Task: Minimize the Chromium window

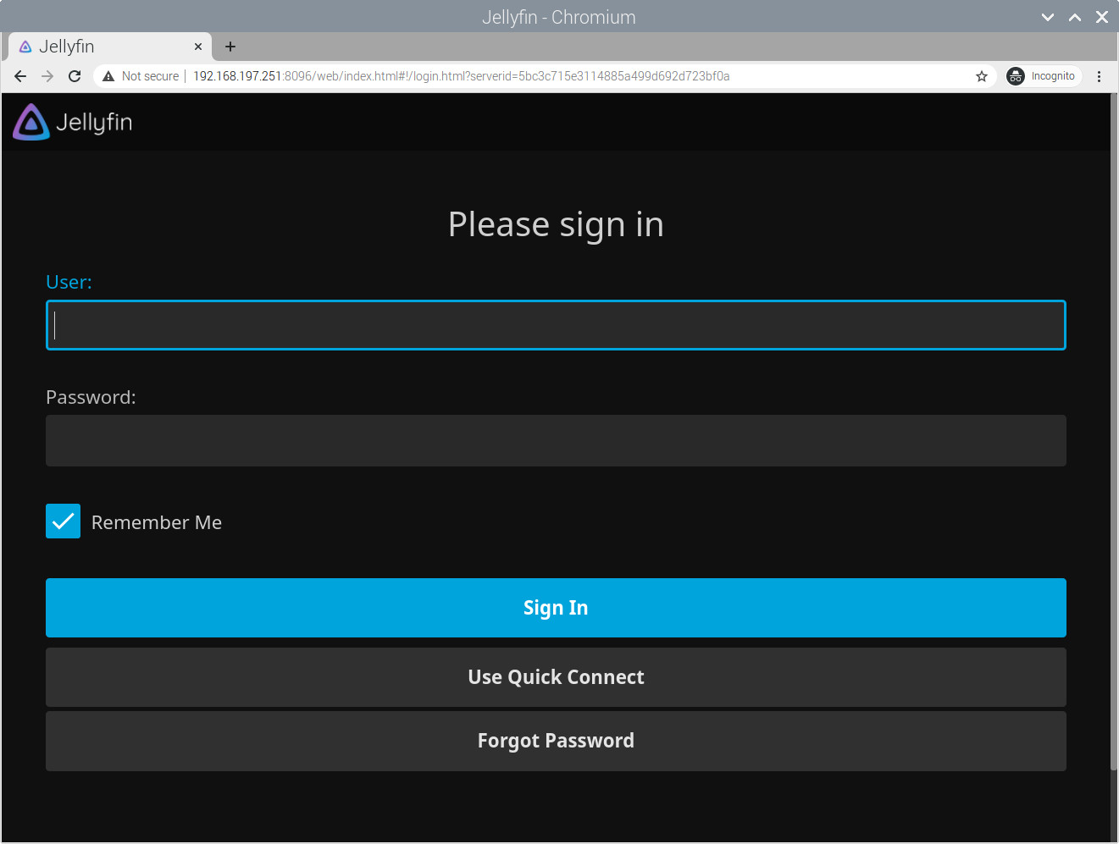Action: 1048,17
